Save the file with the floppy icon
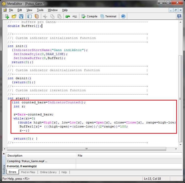Viewport: 185px width, 183px height. coord(21,16)
